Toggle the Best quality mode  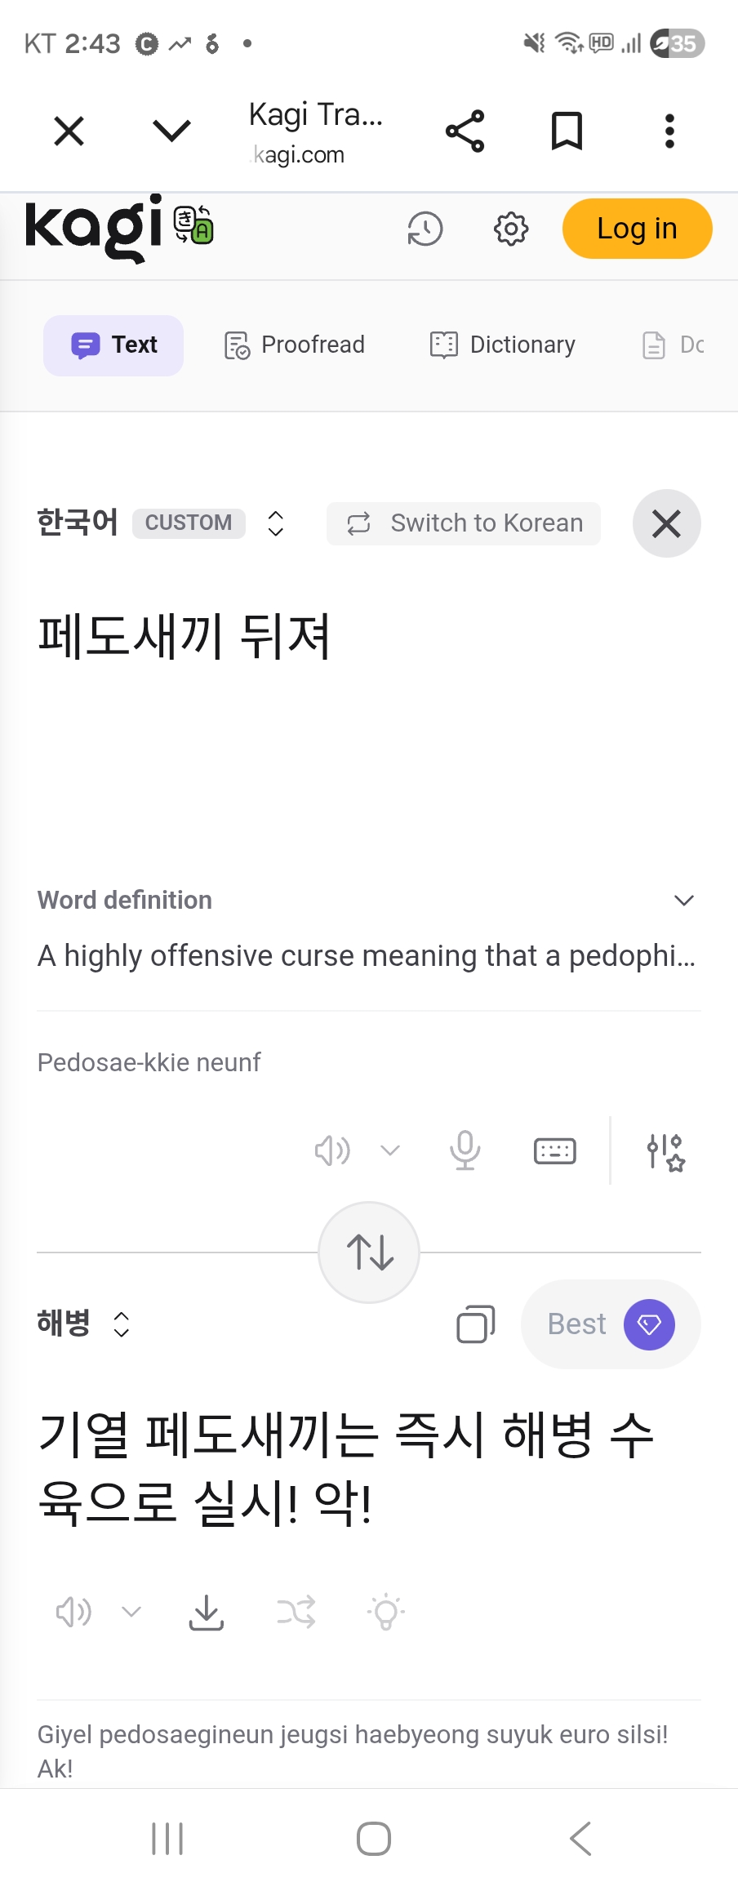[x=610, y=1324]
